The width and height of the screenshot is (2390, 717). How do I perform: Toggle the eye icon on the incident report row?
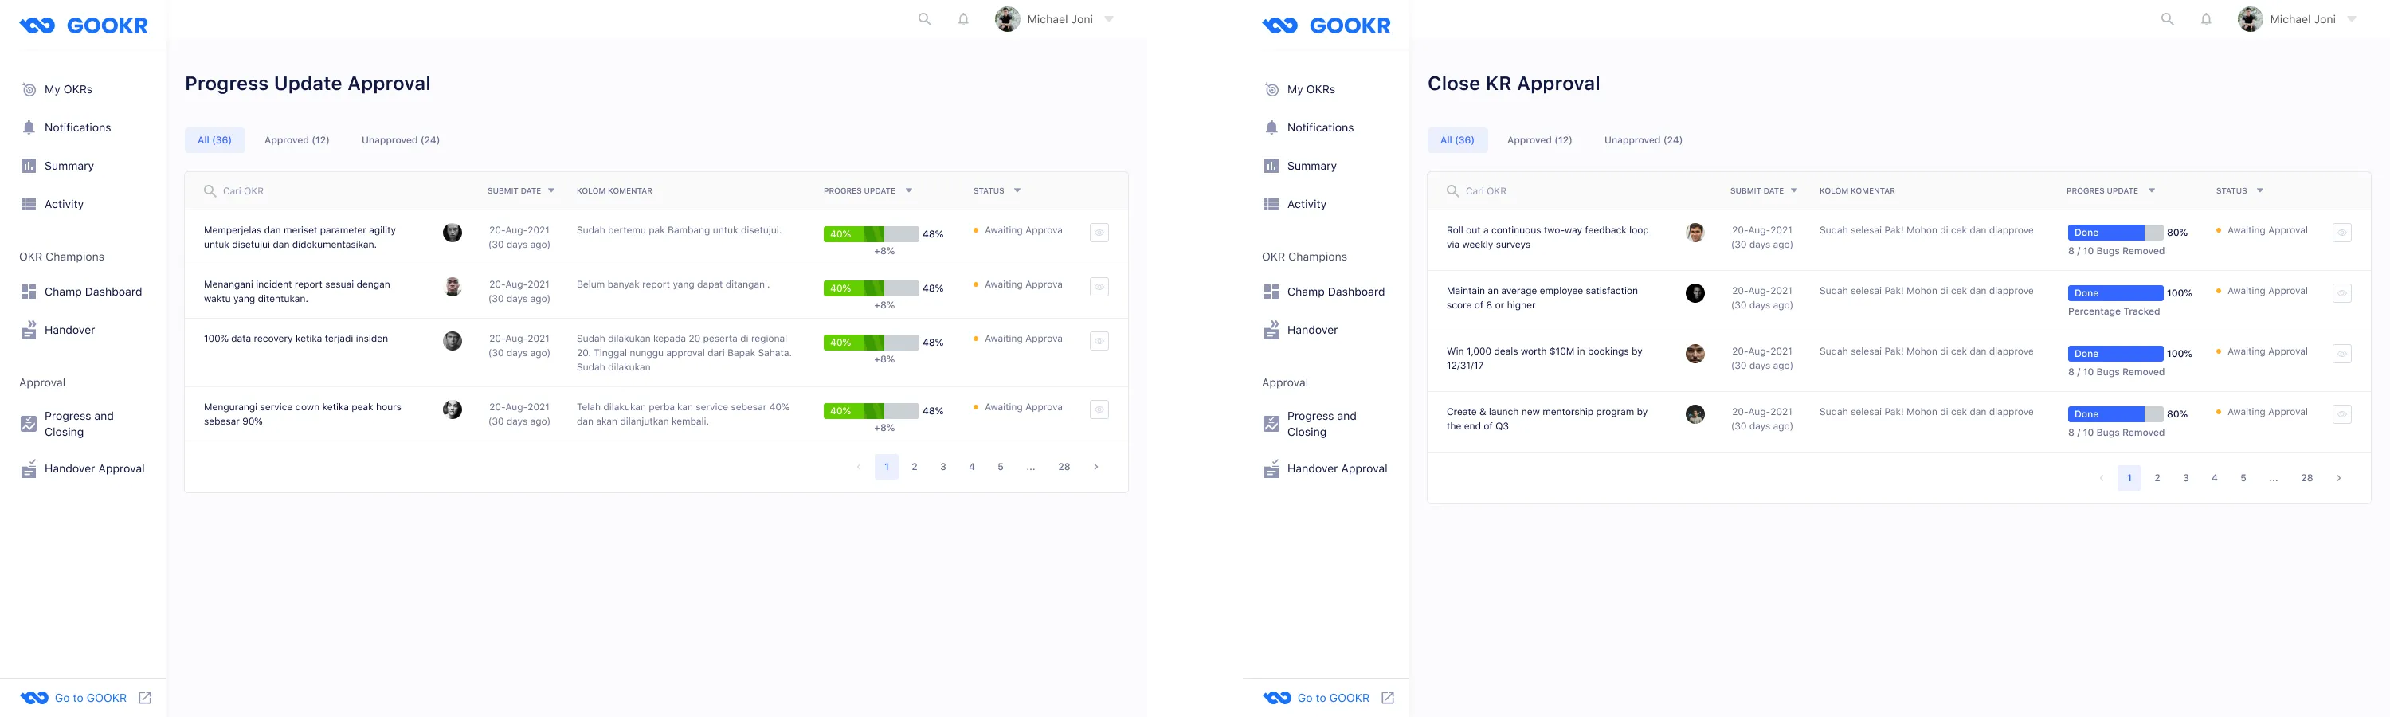click(1099, 287)
